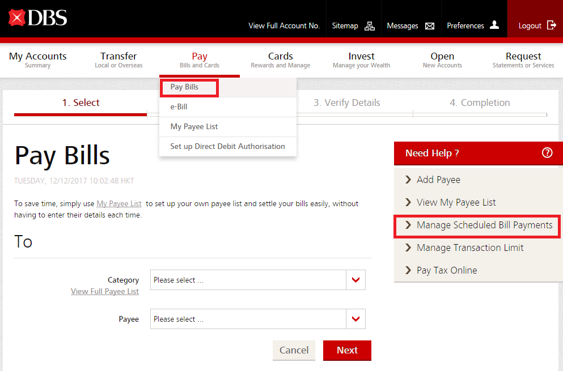Open the Cards Rewards and Manage menu
Viewport: 563px width, 371px height.
(x=280, y=60)
